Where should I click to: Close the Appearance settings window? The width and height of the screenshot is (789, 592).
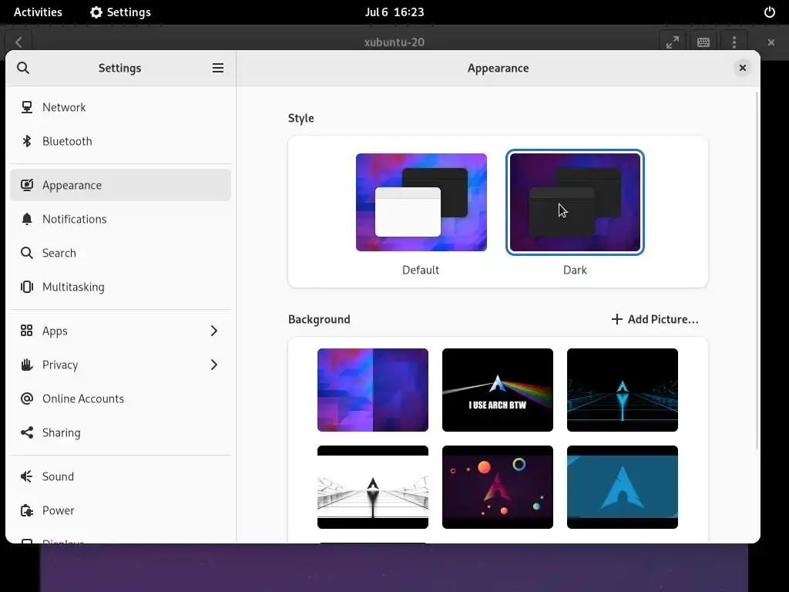coord(742,68)
